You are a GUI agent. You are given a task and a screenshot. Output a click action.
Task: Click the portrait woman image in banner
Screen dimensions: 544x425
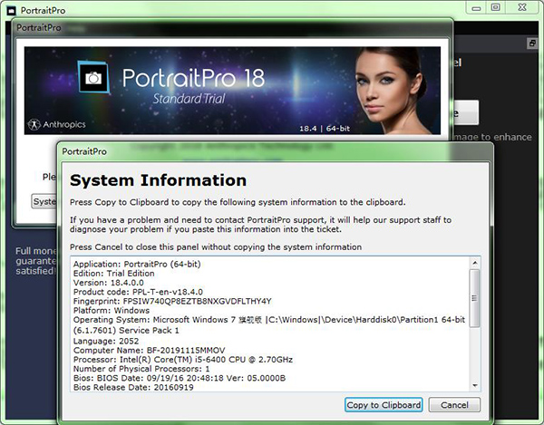pos(392,91)
